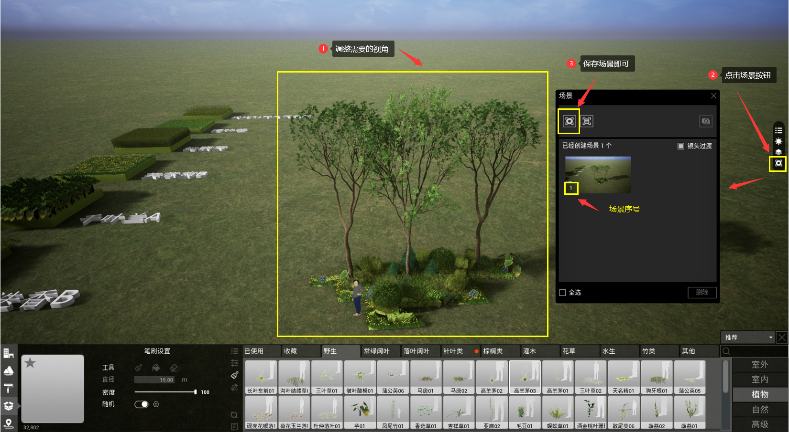The height and width of the screenshot is (433, 789).
Task: Switch to the 常绿阔叶 tab
Action: point(381,351)
